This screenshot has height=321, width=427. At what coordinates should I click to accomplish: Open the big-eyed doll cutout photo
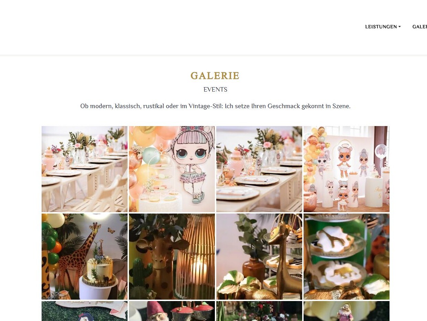[x=172, y=169]
